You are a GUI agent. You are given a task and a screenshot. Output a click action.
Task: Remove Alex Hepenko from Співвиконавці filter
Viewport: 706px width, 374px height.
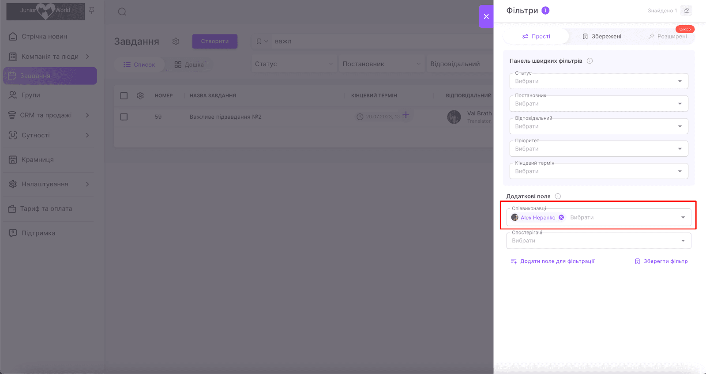[561, 217]
